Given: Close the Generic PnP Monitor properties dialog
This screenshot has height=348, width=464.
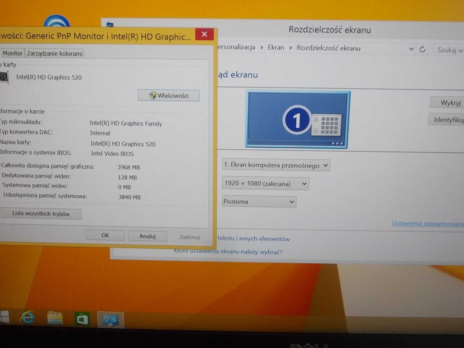Looking at the screenshot, I should click(x=204, y=34).
